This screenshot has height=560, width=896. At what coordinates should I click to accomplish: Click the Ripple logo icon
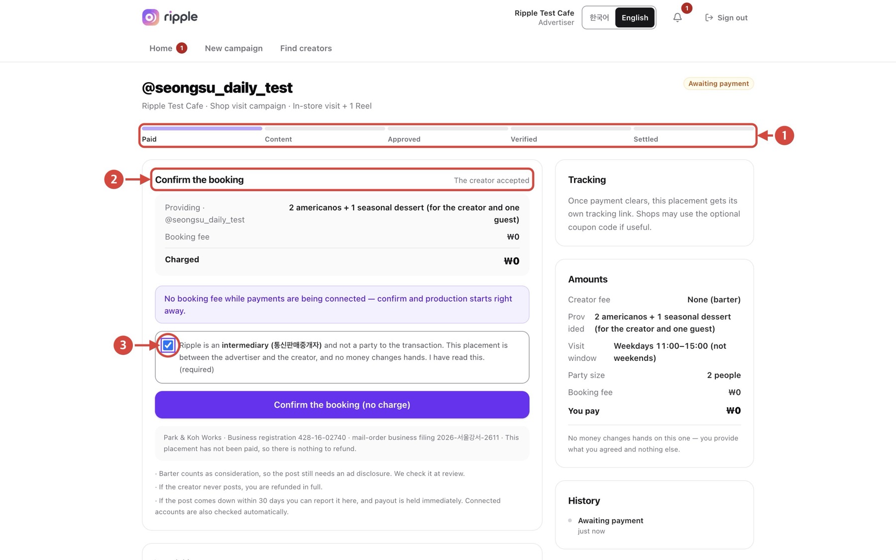150,17
